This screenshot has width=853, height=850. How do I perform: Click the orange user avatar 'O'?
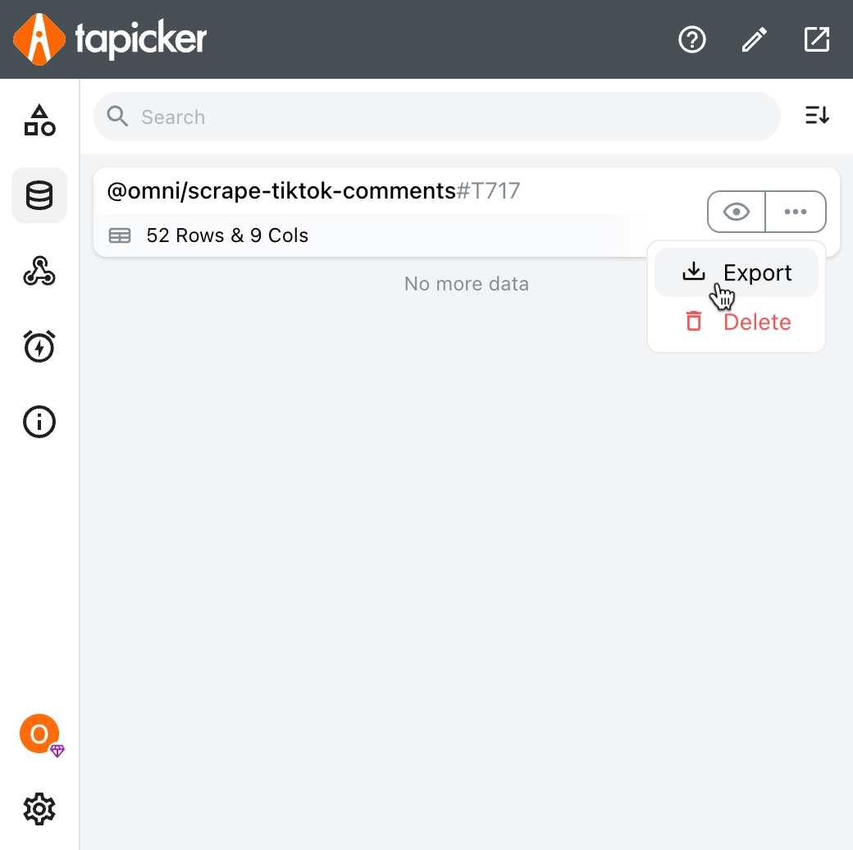tap(39, 733)
